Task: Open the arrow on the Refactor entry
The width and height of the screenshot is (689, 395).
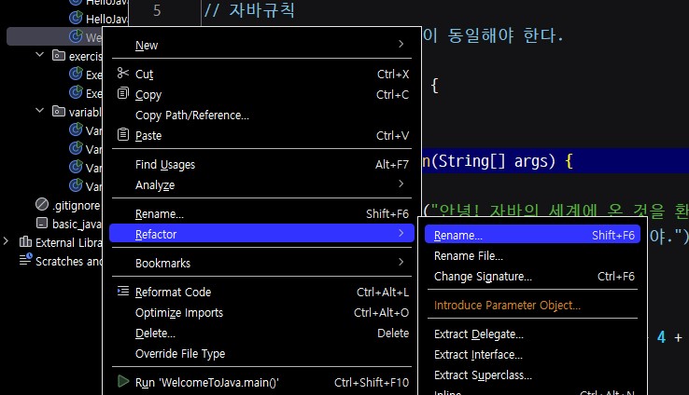Action: pos(401,233)
